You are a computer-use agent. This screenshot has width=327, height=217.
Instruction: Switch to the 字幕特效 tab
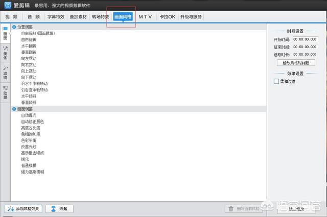click(x=56, y=17)
